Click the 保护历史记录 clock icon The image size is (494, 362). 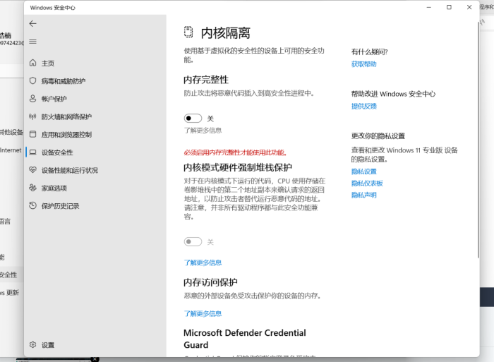32,206
